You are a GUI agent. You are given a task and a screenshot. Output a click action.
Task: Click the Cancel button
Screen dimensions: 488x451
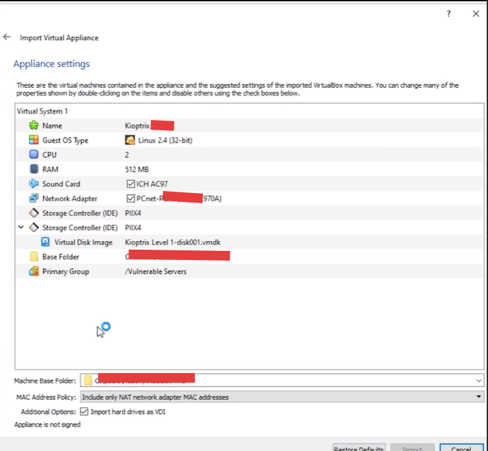(462, 448)
